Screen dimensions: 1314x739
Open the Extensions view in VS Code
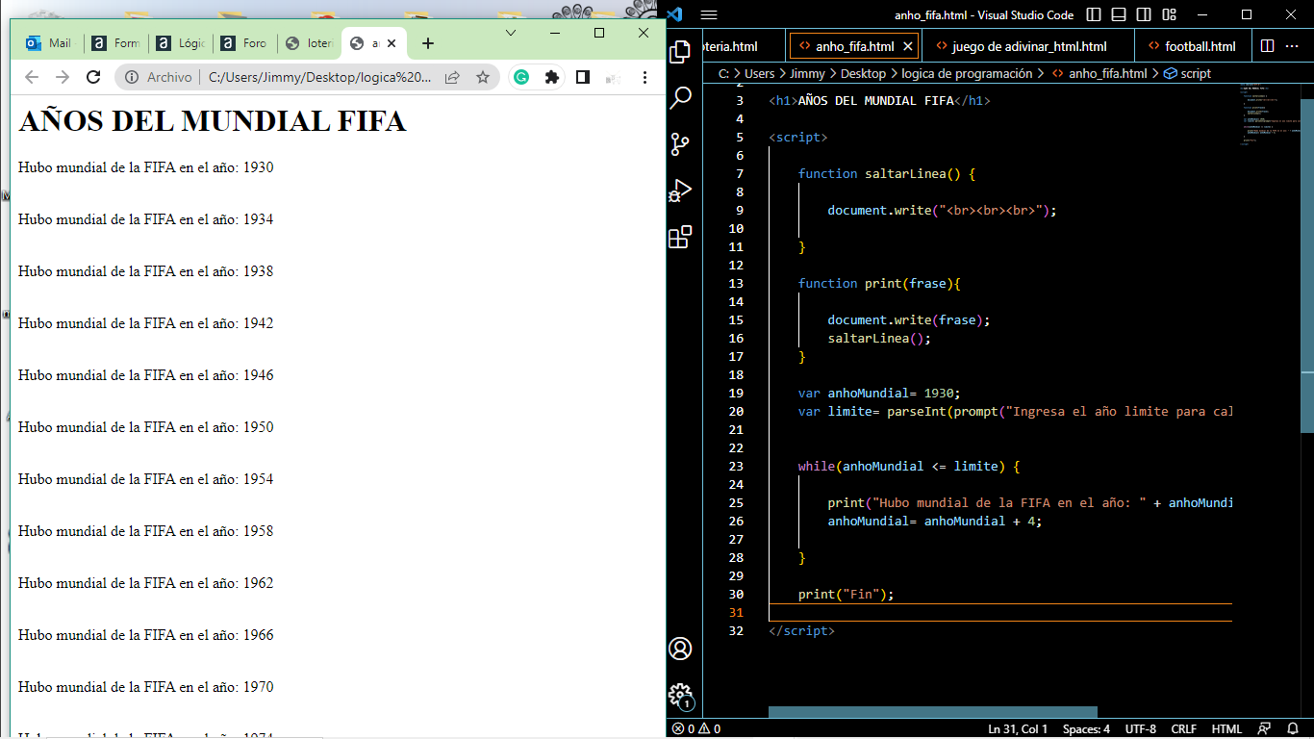point(680,237)
